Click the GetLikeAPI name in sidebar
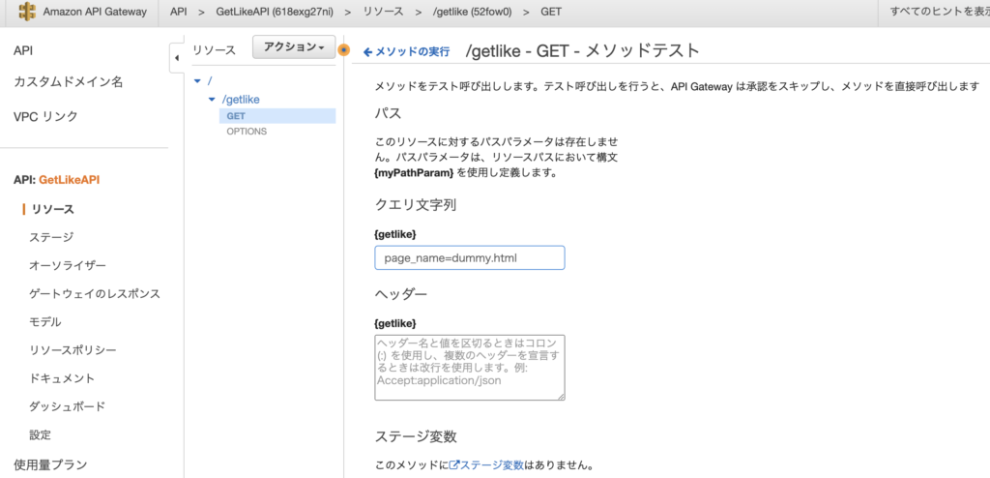Image resolution: width=990 pixels, height=478 pixels. pos(70,180)
